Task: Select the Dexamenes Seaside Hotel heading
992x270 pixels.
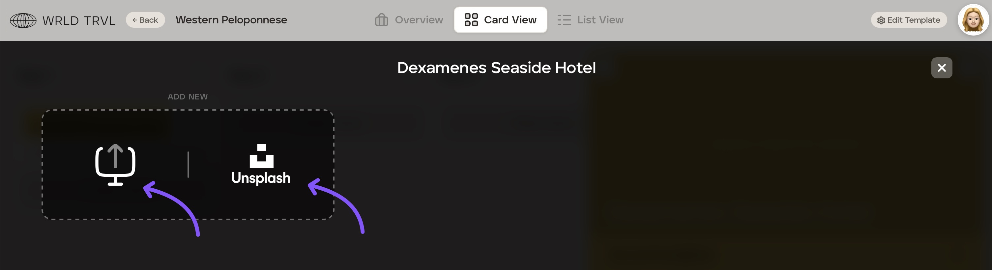Action: click(x=496, y=68)
